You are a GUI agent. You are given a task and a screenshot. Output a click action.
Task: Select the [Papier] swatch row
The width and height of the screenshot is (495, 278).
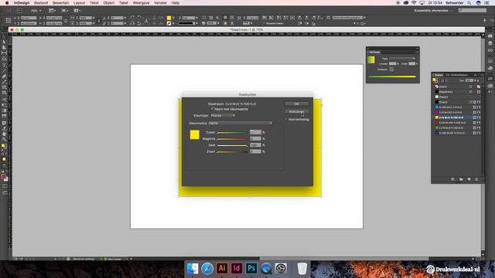point(457,97)
